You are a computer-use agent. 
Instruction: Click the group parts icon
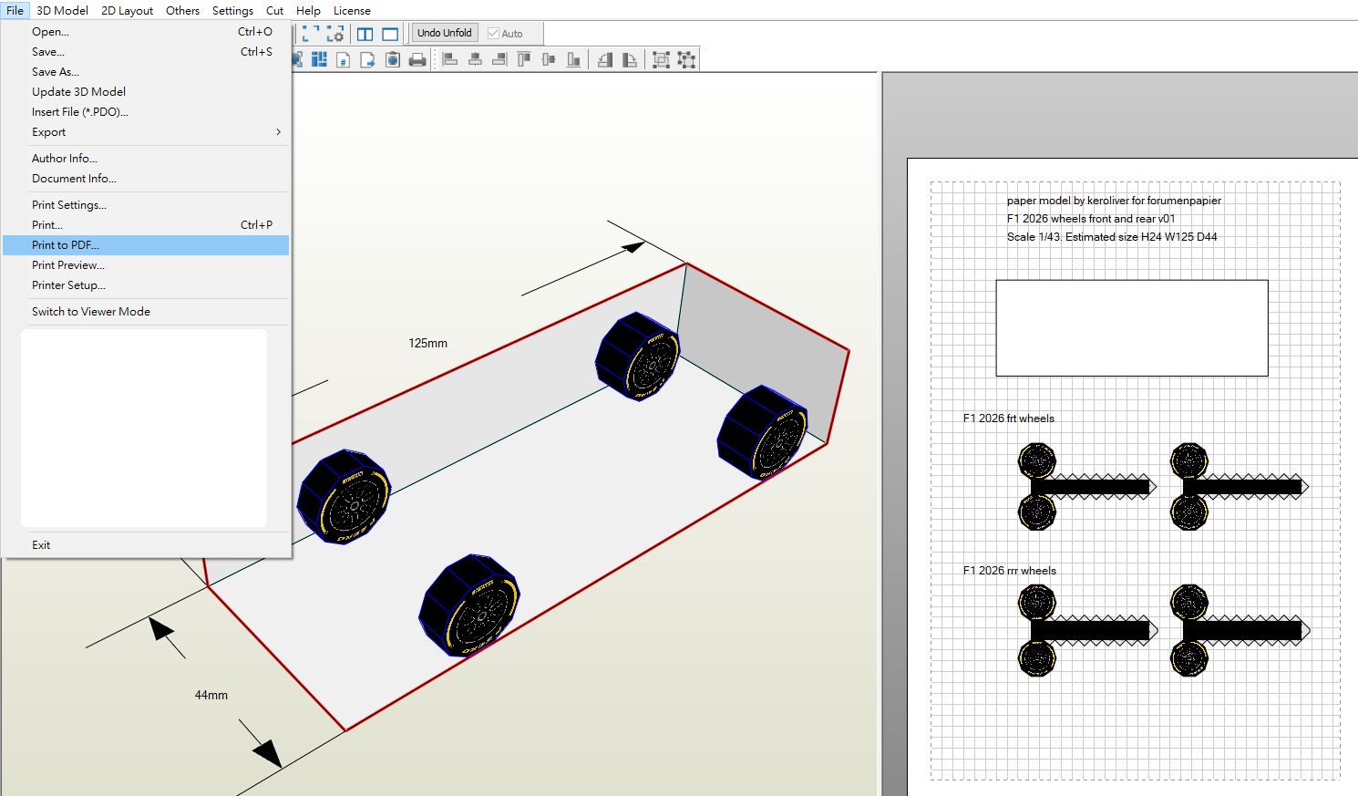click(x=661, y=60)
